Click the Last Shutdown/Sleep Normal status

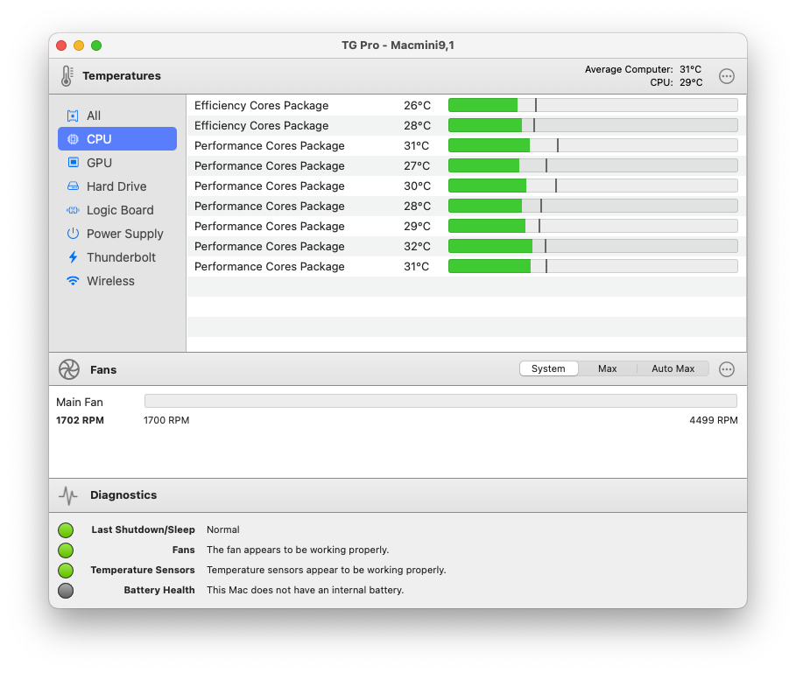222,530
